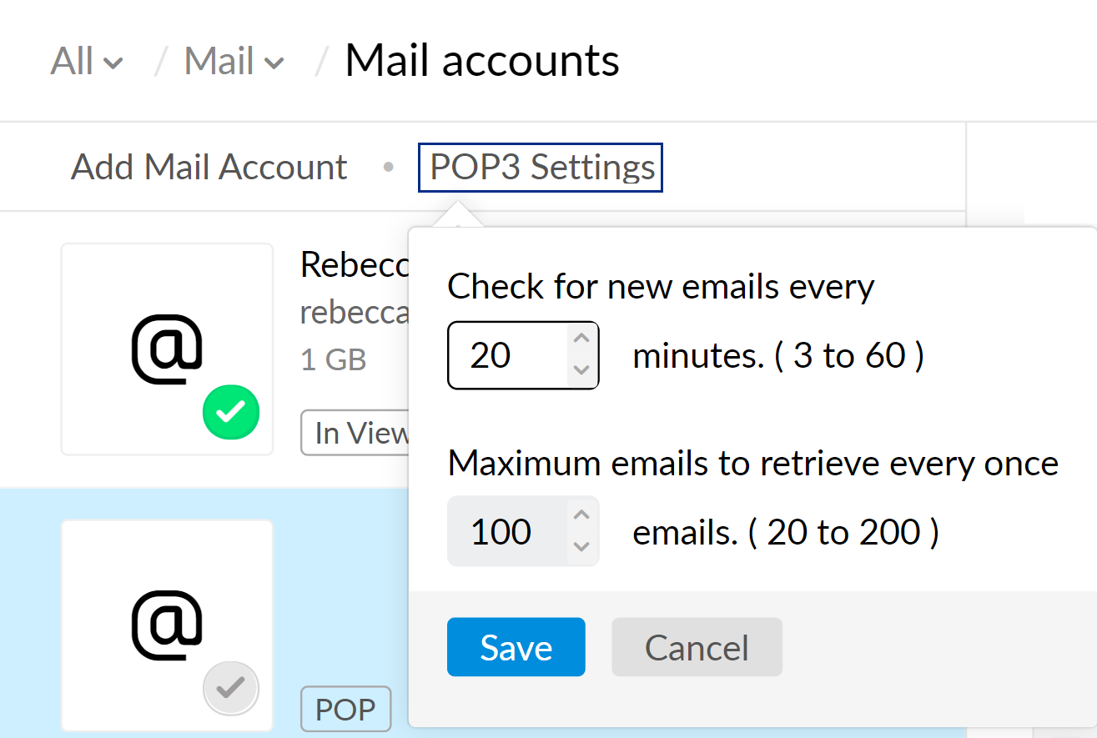Click the POP3 Settings link
The image size is (1097, 738).
(x=541, y=167)
